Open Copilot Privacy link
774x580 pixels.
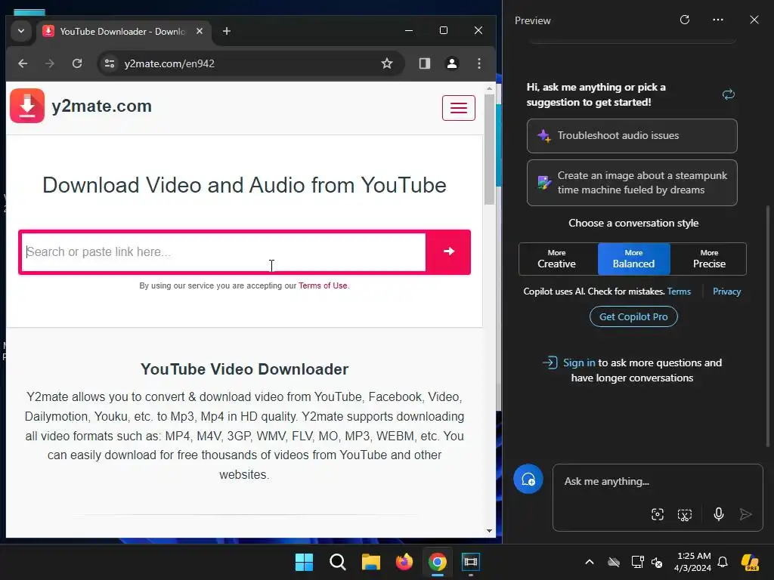coord(726,292)
